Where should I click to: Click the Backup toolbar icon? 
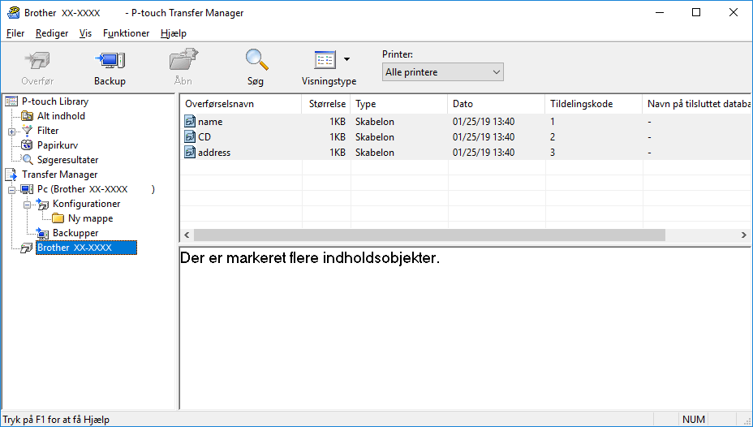pos(110,61)
